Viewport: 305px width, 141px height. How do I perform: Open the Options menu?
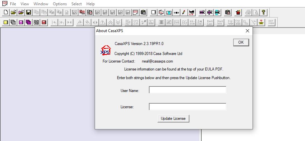point(60,4)
